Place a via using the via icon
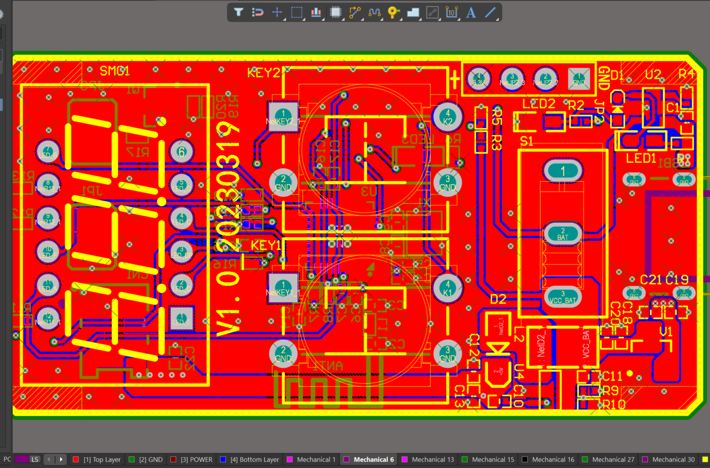The image size is (710, 468). click(x=393, y=13)
